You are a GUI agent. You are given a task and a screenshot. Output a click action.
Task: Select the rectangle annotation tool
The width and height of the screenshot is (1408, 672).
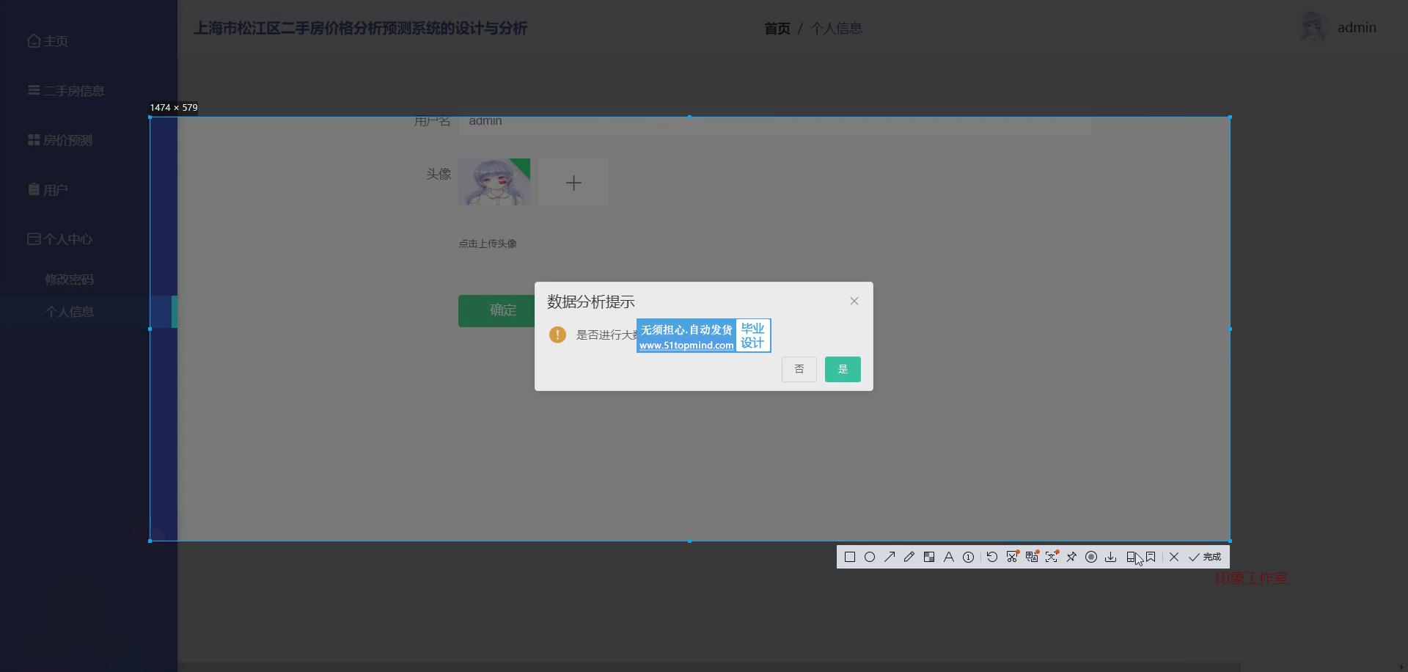850,557
